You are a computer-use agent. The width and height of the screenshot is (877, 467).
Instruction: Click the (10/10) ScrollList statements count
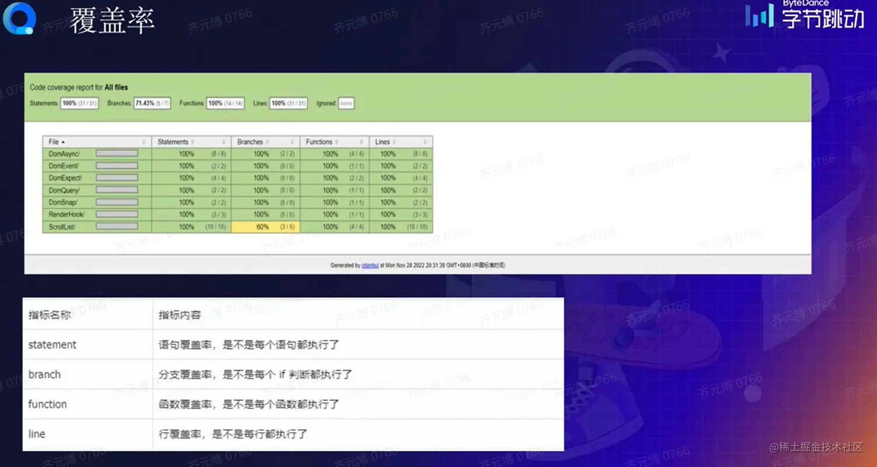pyautogui.click(x=215, y=227)
